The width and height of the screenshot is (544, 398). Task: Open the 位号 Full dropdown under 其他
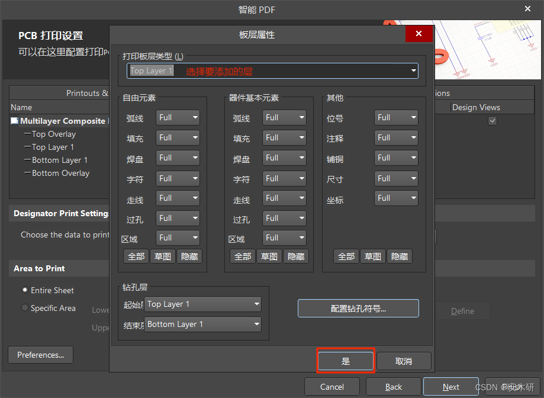(395, 117)
